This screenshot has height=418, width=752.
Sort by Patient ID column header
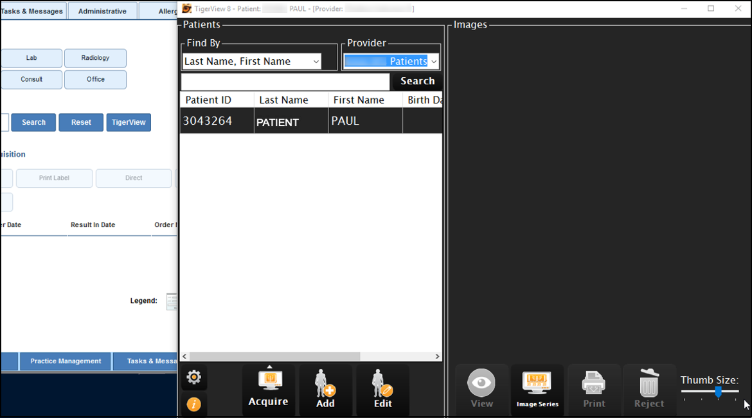coord(217,100)
